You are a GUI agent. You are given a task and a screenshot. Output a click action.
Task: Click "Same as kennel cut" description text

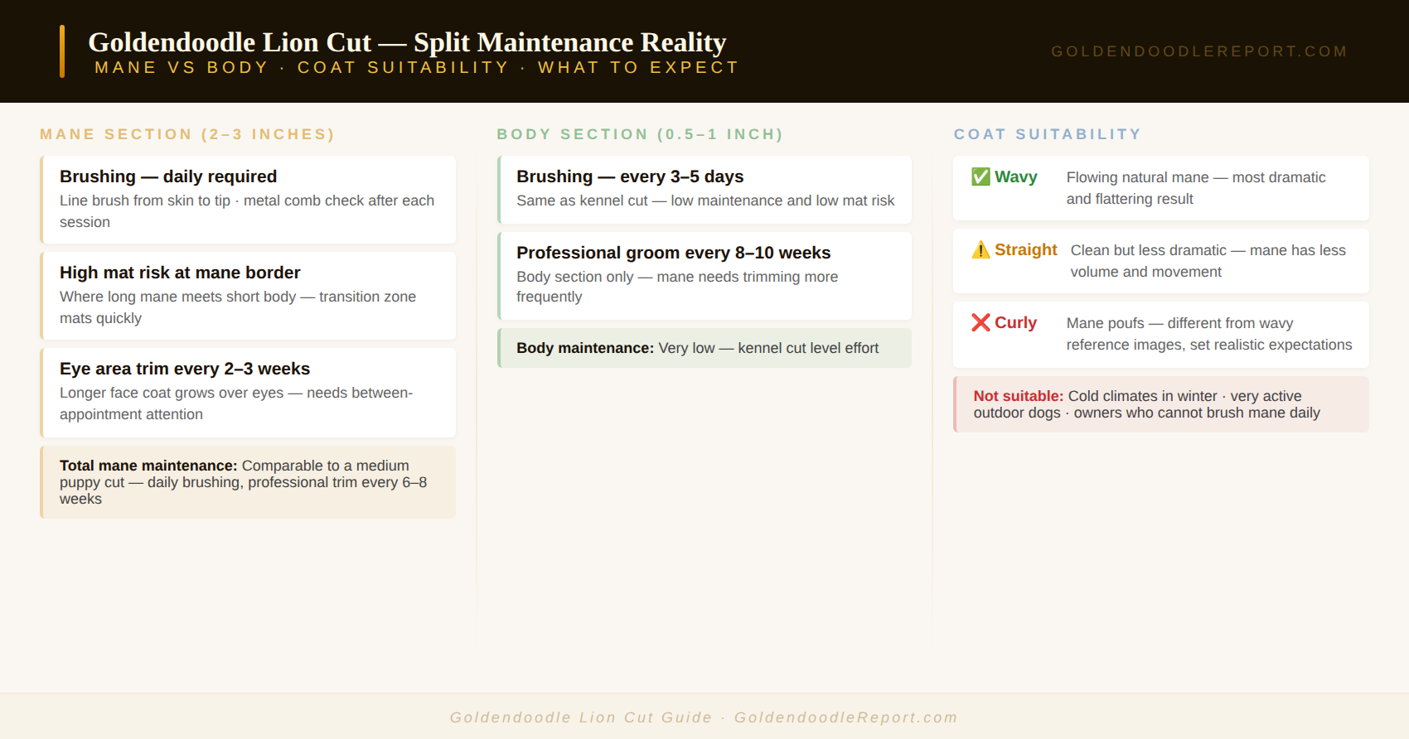pyautogui.click(x=705, y=200)
